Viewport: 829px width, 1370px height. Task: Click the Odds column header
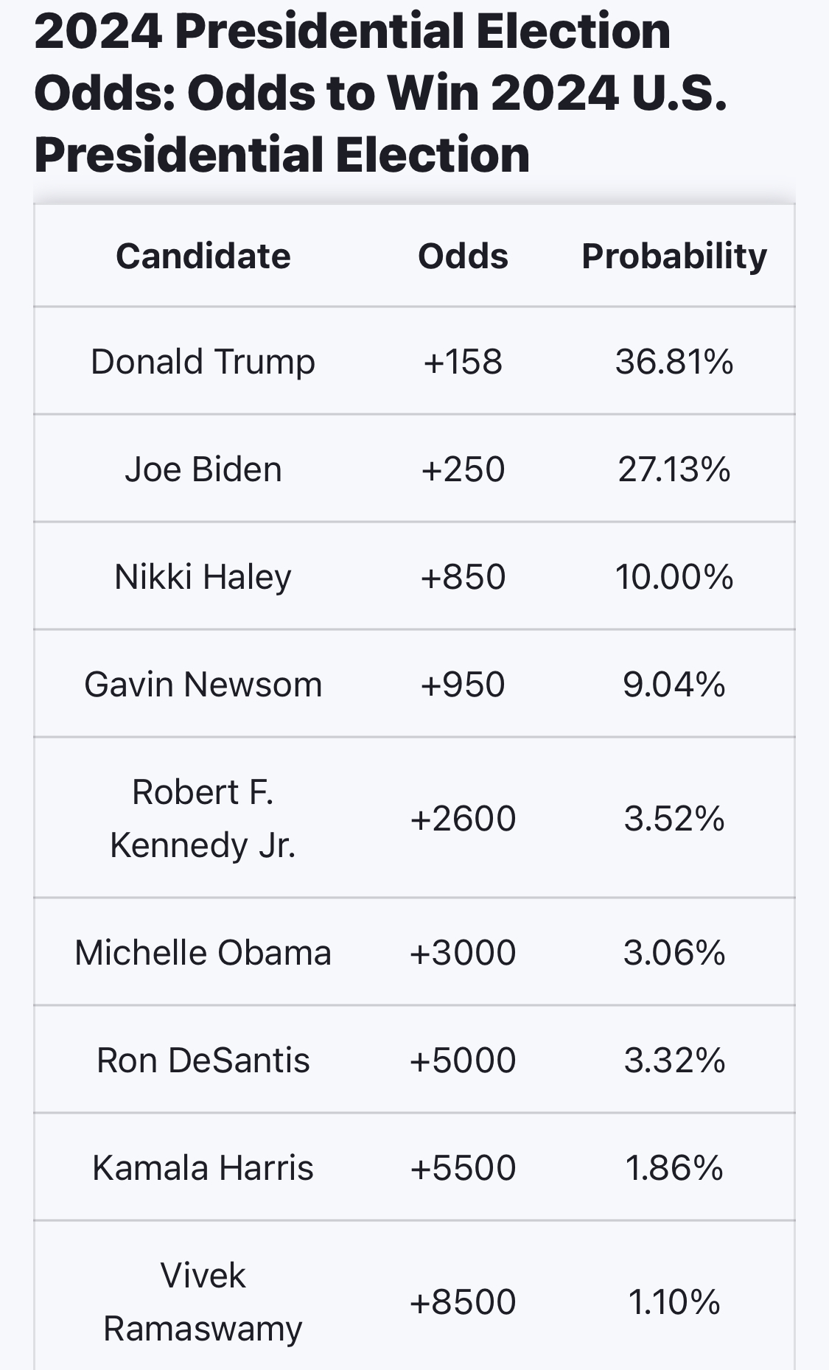click(x=463, y=256)
